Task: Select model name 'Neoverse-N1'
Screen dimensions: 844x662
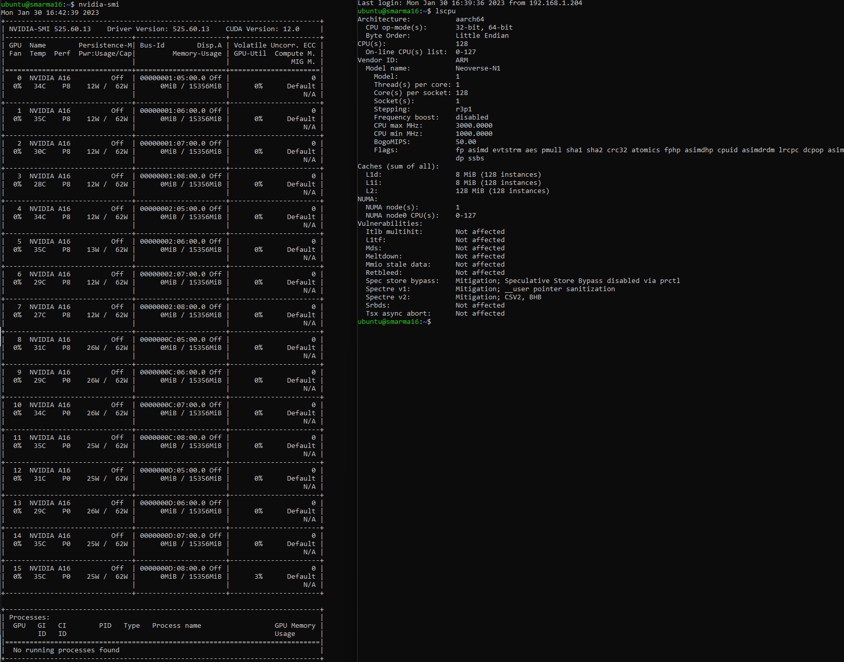Action: (478, 68)
